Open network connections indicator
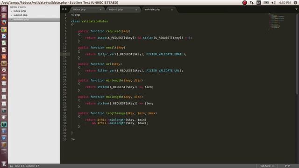299x168 pixels. (252, 3)
